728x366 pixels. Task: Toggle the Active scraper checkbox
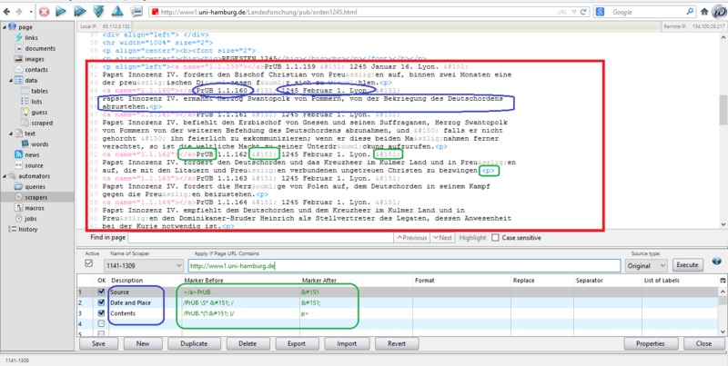click(88, 263)
